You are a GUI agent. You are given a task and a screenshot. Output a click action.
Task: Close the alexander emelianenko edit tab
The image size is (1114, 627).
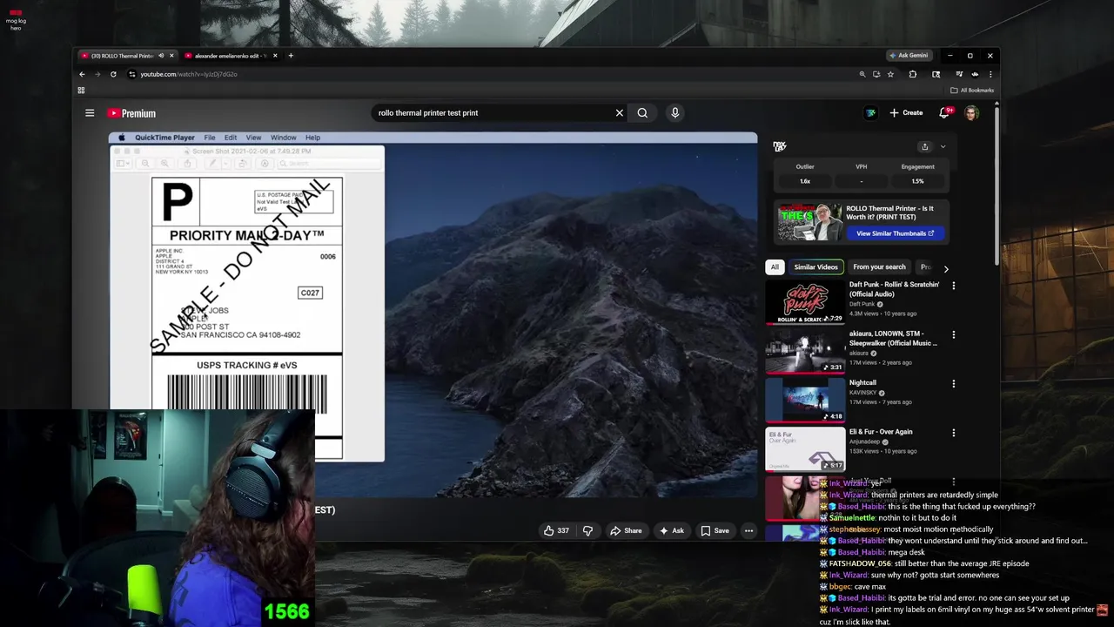275,56
